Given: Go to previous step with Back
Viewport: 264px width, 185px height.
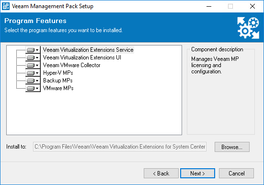Looking at the screenshot, I should pos(161,173).
